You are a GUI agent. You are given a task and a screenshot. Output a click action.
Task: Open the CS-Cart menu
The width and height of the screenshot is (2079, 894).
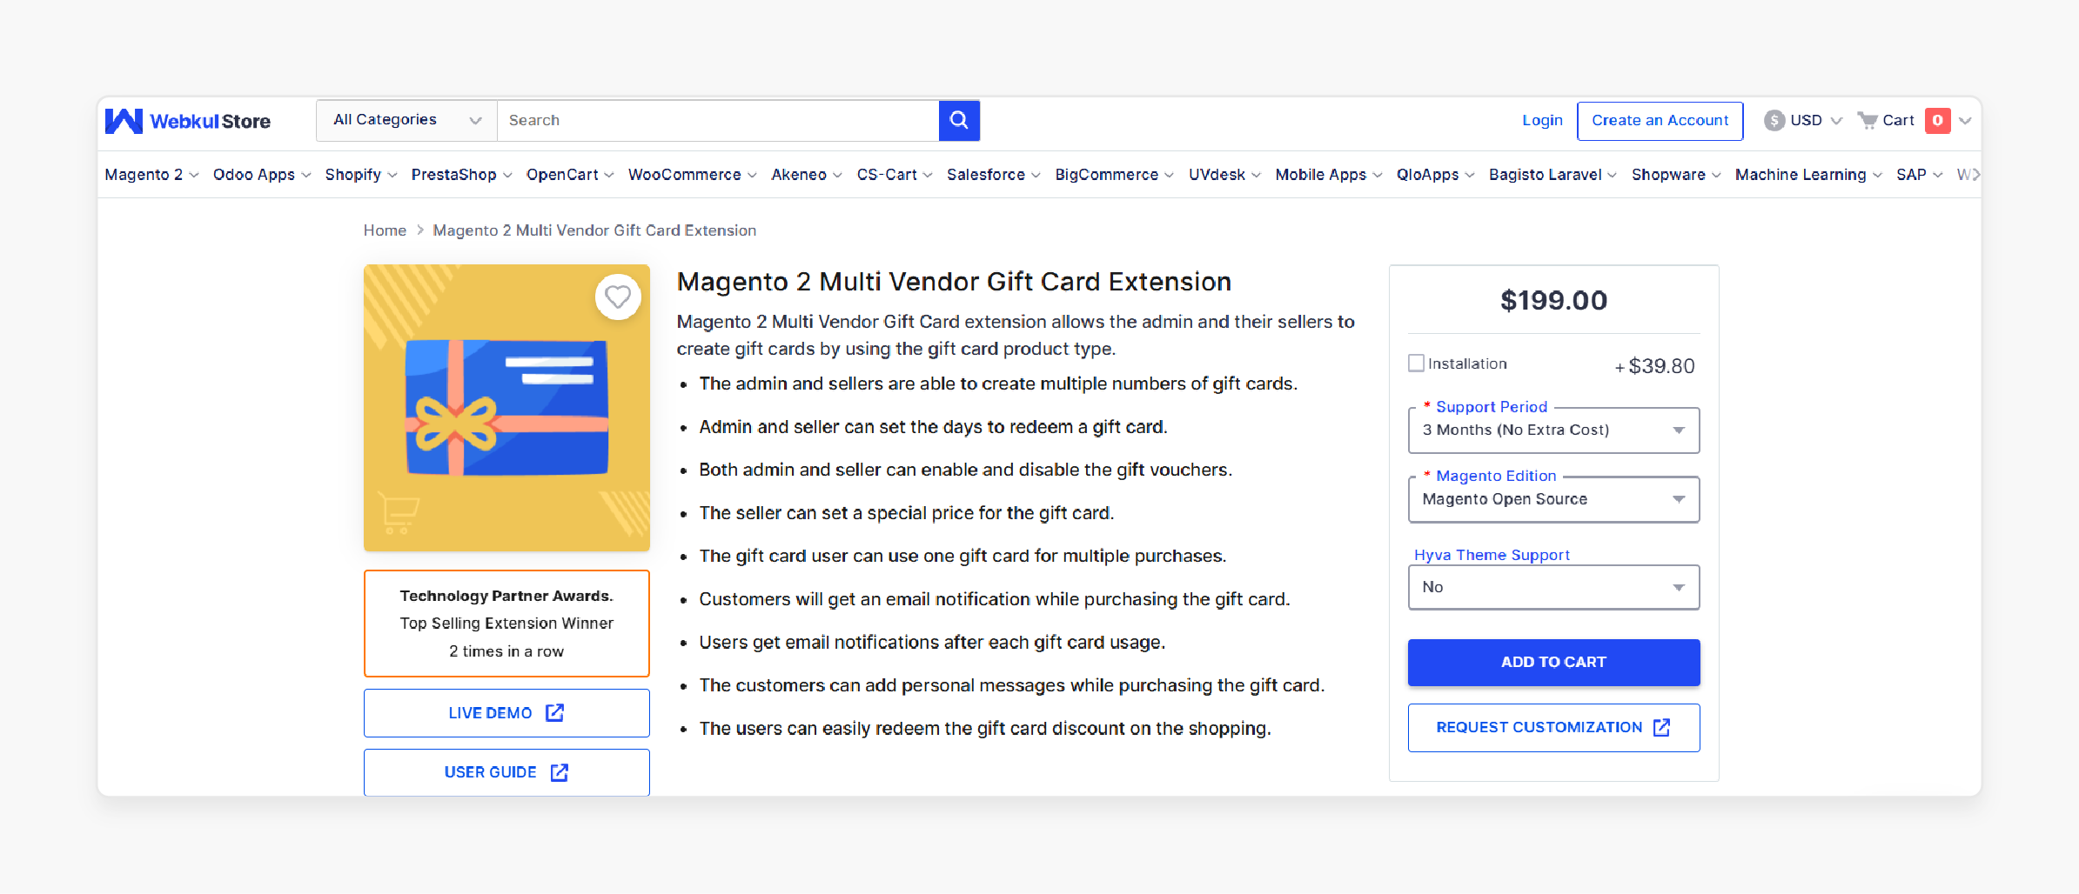(895, 175)
